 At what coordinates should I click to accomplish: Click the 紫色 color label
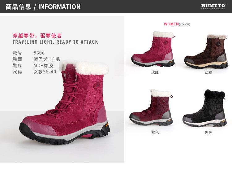(x=155, y=132)
